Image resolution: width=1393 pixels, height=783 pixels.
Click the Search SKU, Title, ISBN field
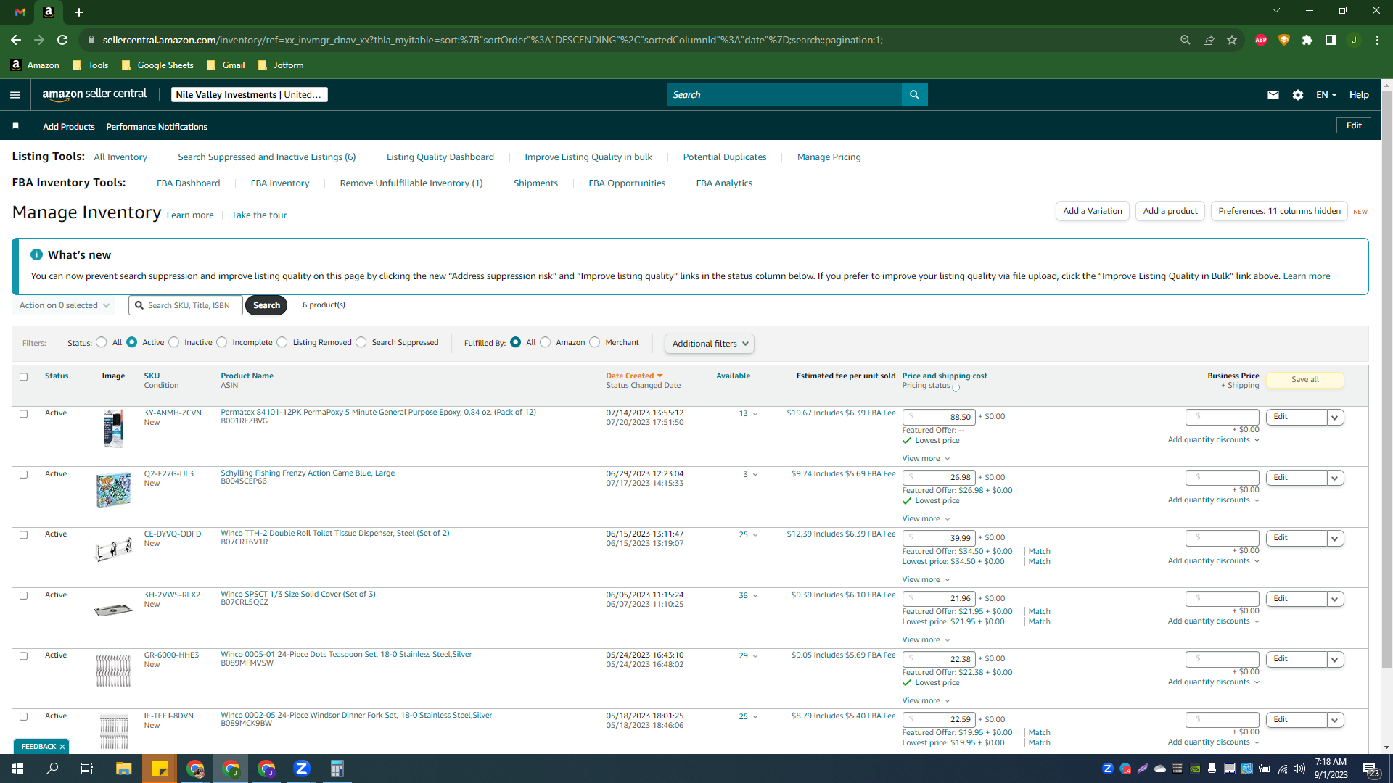(186, 305)
